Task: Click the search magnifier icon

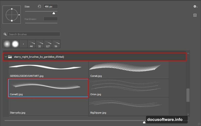Action: click(x=5, y=34)
